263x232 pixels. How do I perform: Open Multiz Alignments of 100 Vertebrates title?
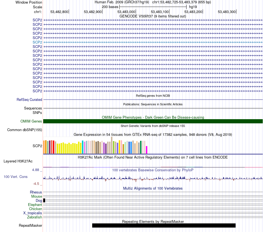point(153,188)
